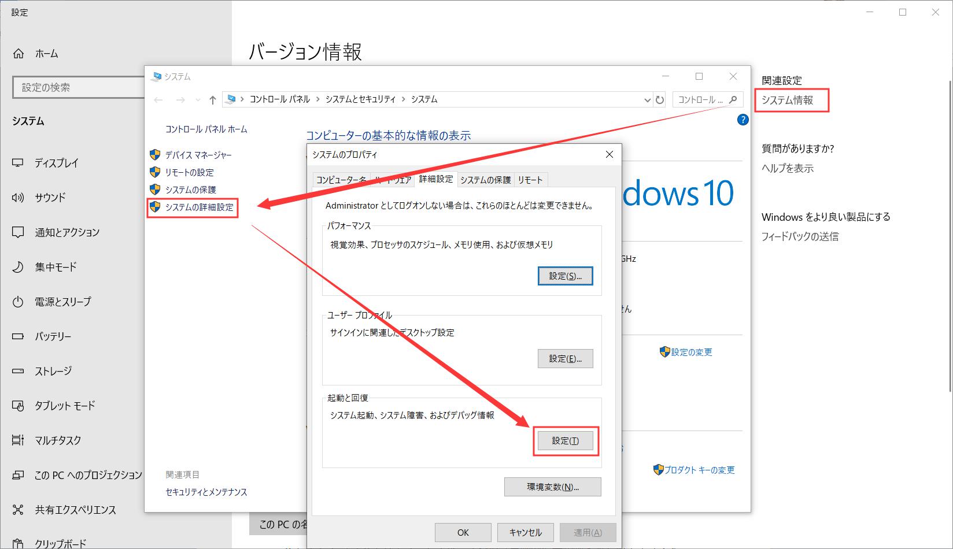Click the blue help question mark icon

pyautogui.click(x=743, y=120)
